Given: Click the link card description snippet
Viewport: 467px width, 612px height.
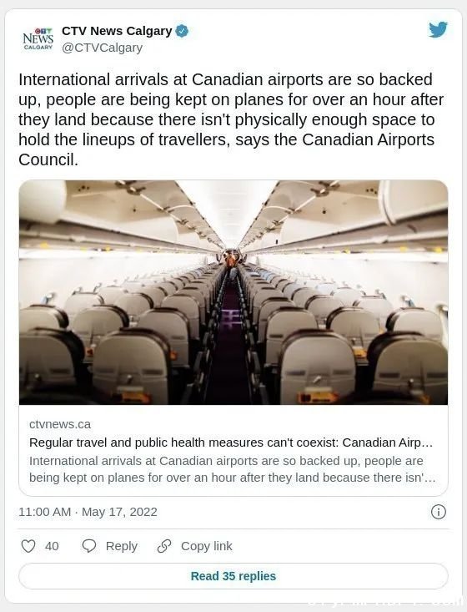Looking at the screenshot, I should pyautogui.click(x=232, y=469).
